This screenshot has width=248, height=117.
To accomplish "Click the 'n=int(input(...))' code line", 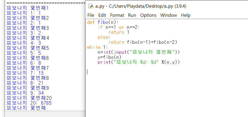I will (x=139, y=52).
